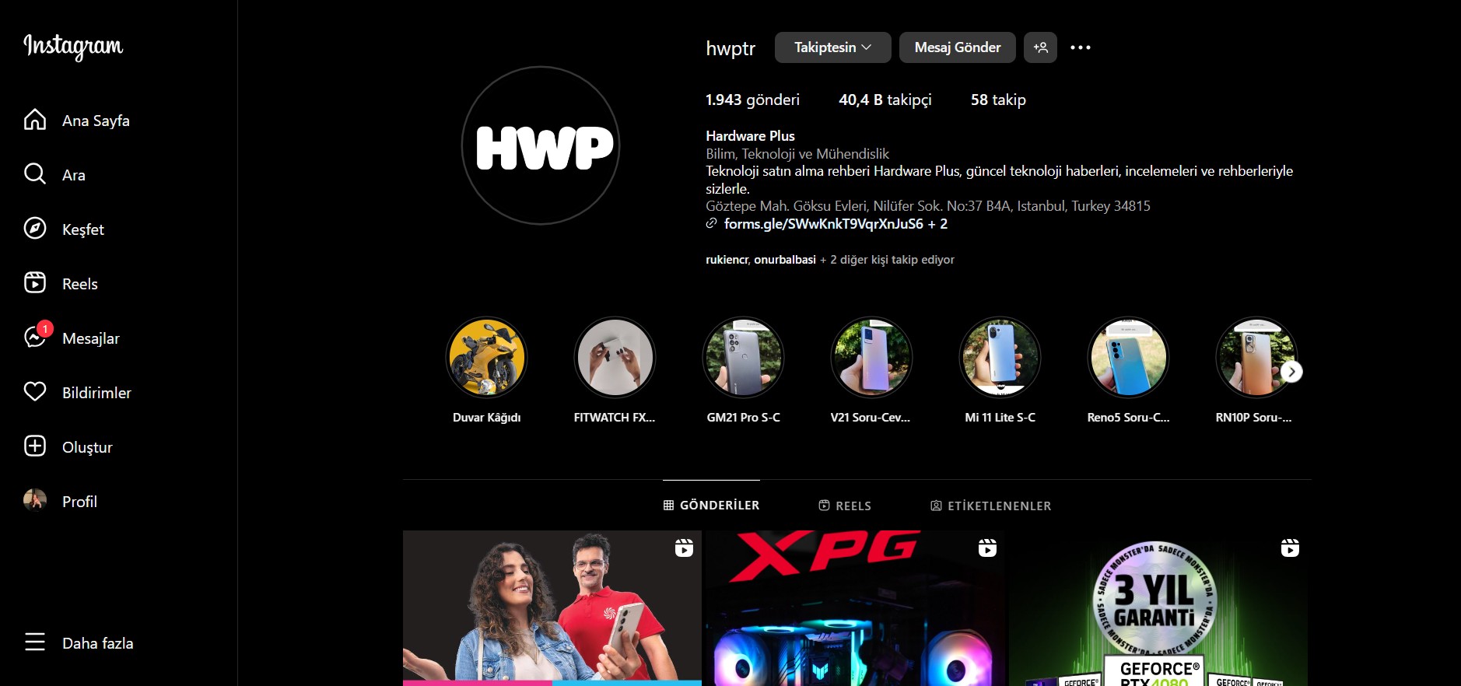Click the link icon beside forms.gle URL
The height and width of the screenshot is (686, 1461).
(x=711, y=223)
